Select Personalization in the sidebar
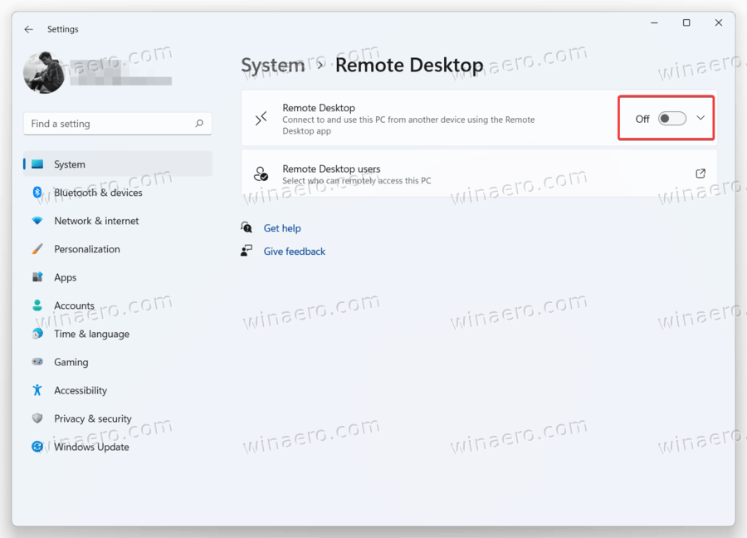This screenshot has width=747, height=538. coord(118,249)
